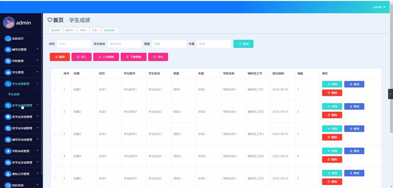Screen dimensions: 393x188
Task: Tick the select-all checkbox in table header
Action: (55, 73)
